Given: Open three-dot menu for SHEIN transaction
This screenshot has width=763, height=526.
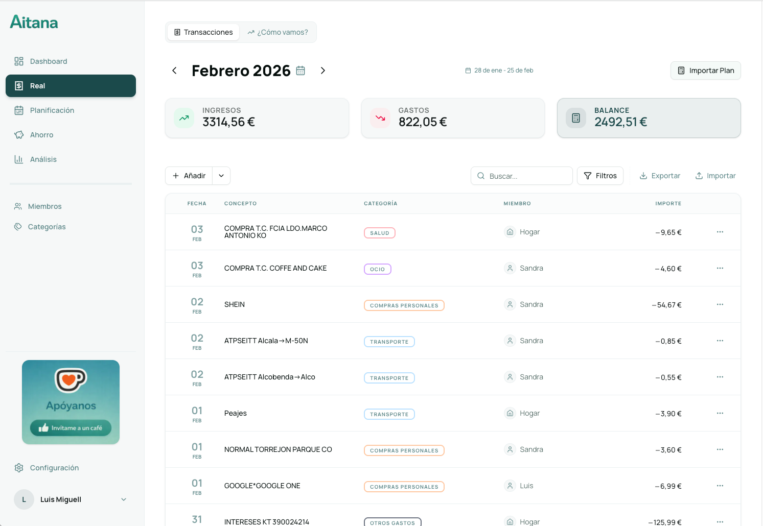Looking at the screenshot, I should [720, 304].
